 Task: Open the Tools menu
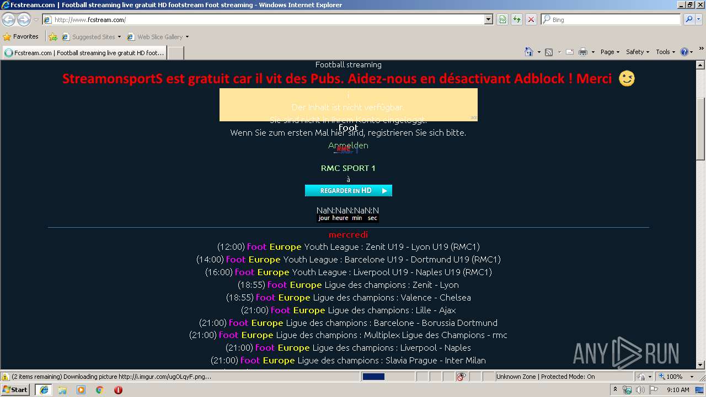665,52
